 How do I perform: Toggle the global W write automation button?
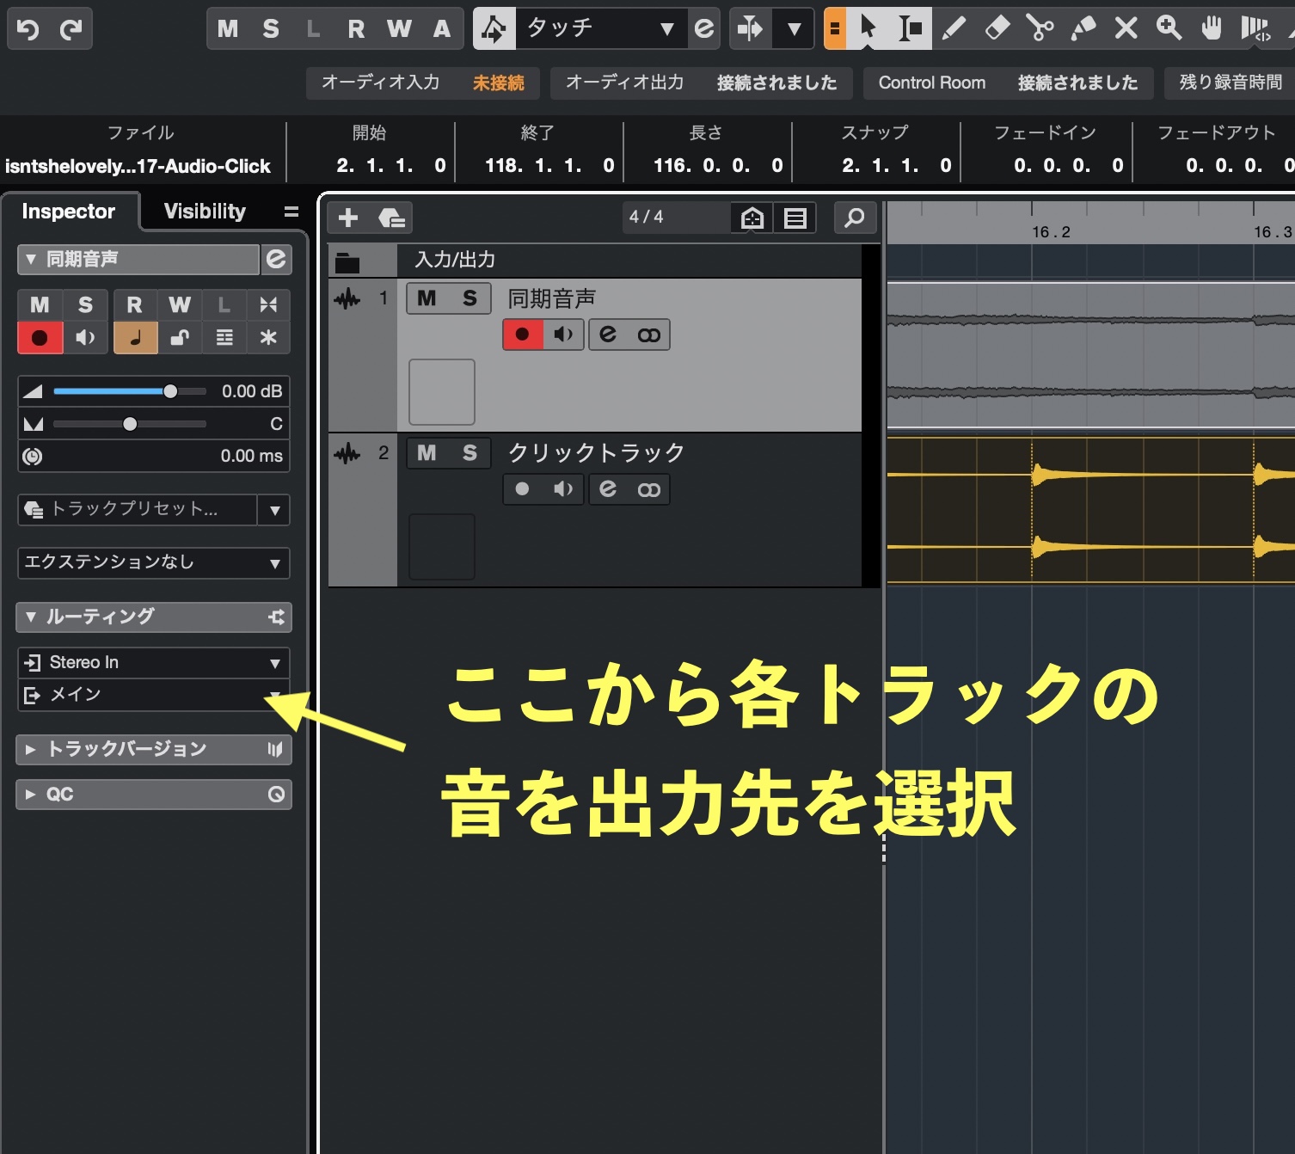pos(399,28)
